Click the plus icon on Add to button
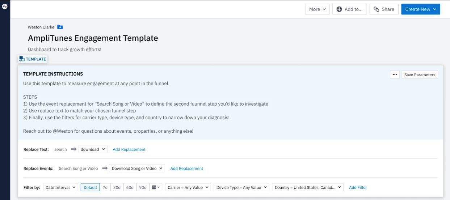This screenshot has height=200, width=450. click(x=339, y=9)
